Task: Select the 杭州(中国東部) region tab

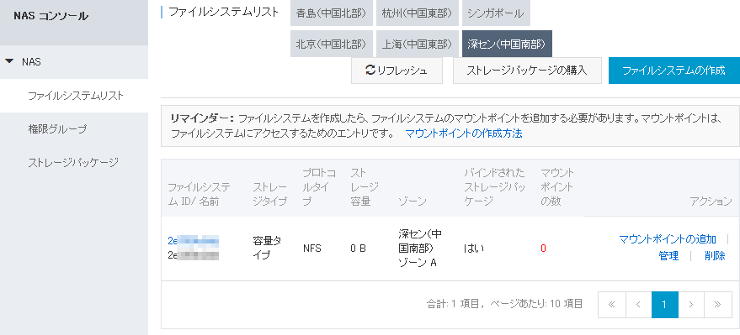Action: [x=418, y=13]
